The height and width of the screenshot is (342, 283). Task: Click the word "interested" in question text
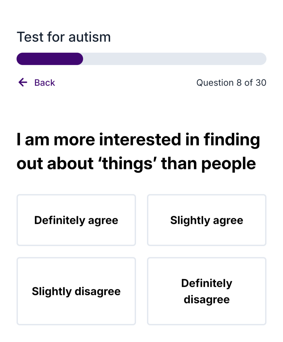(140, 139)
